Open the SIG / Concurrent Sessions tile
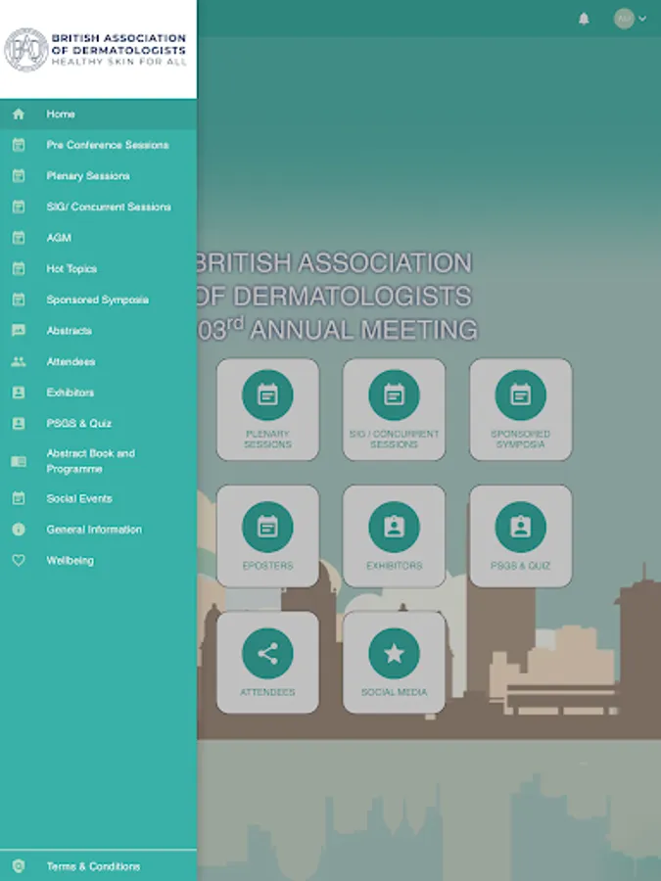 click(x=394, y=409)
